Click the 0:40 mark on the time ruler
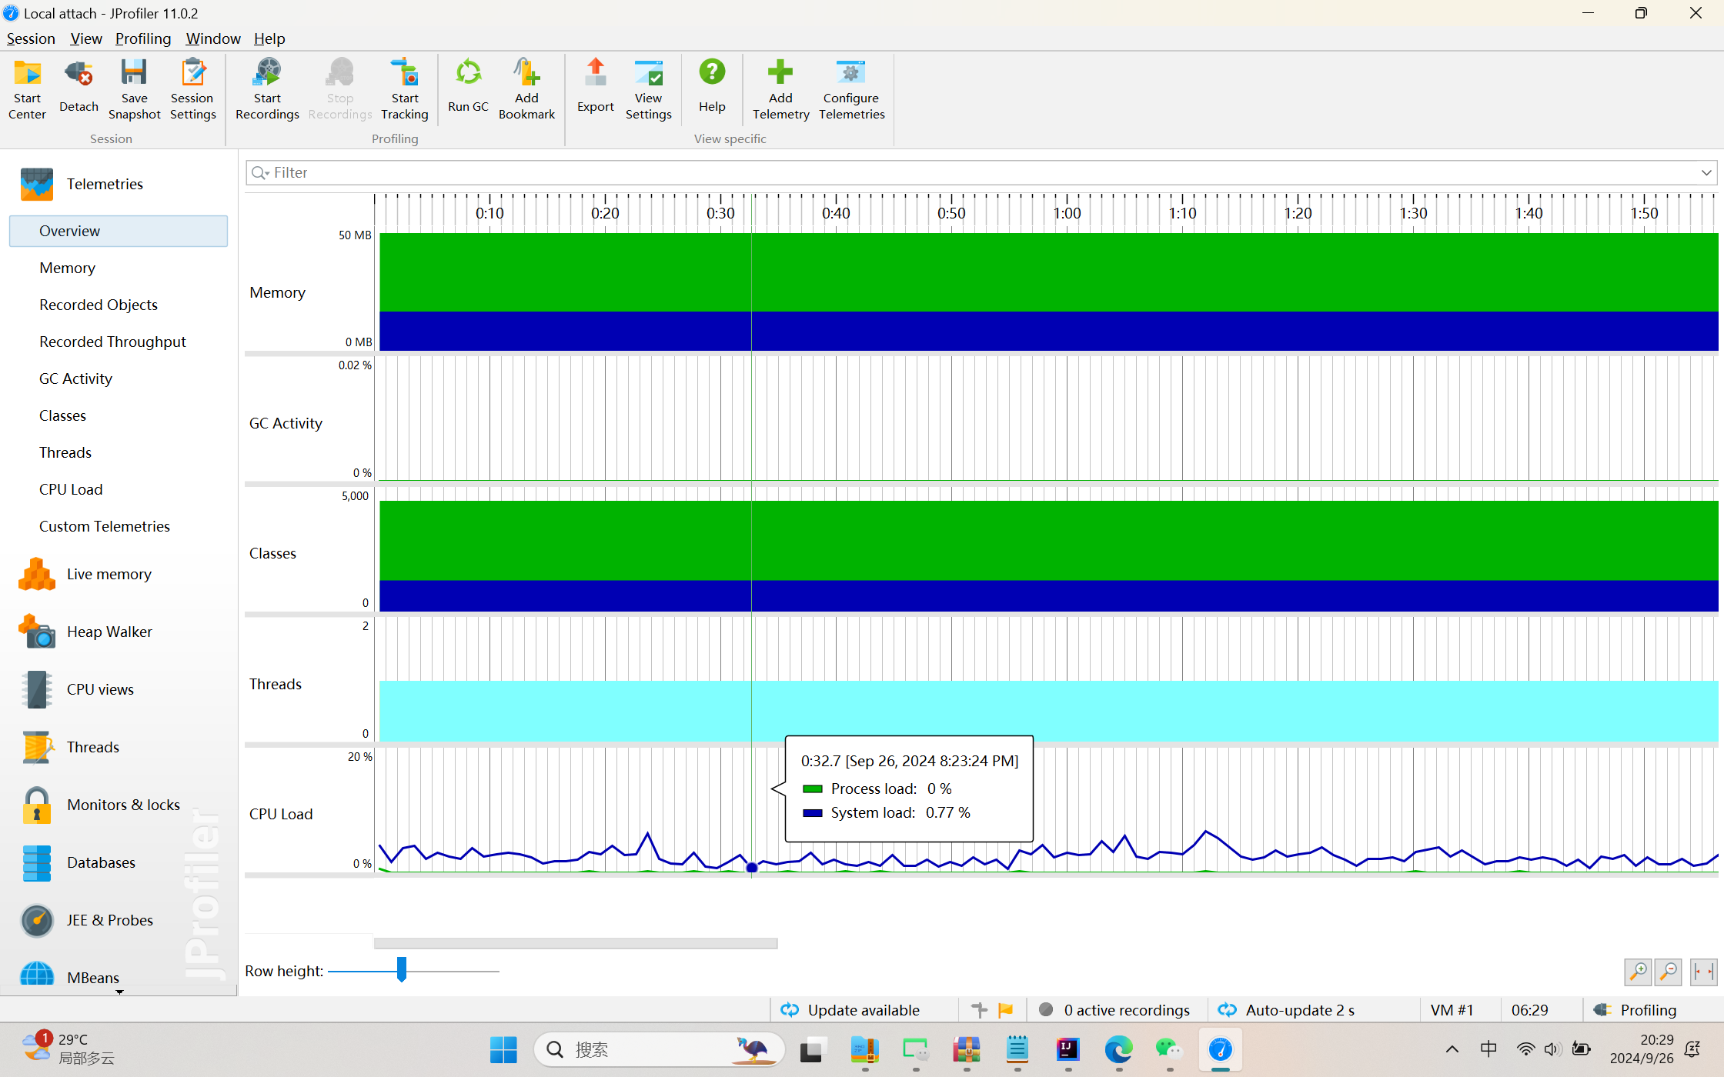The height and width of the screenshot is (1077, 1724). pyautogui.click(x=836, y=213)
